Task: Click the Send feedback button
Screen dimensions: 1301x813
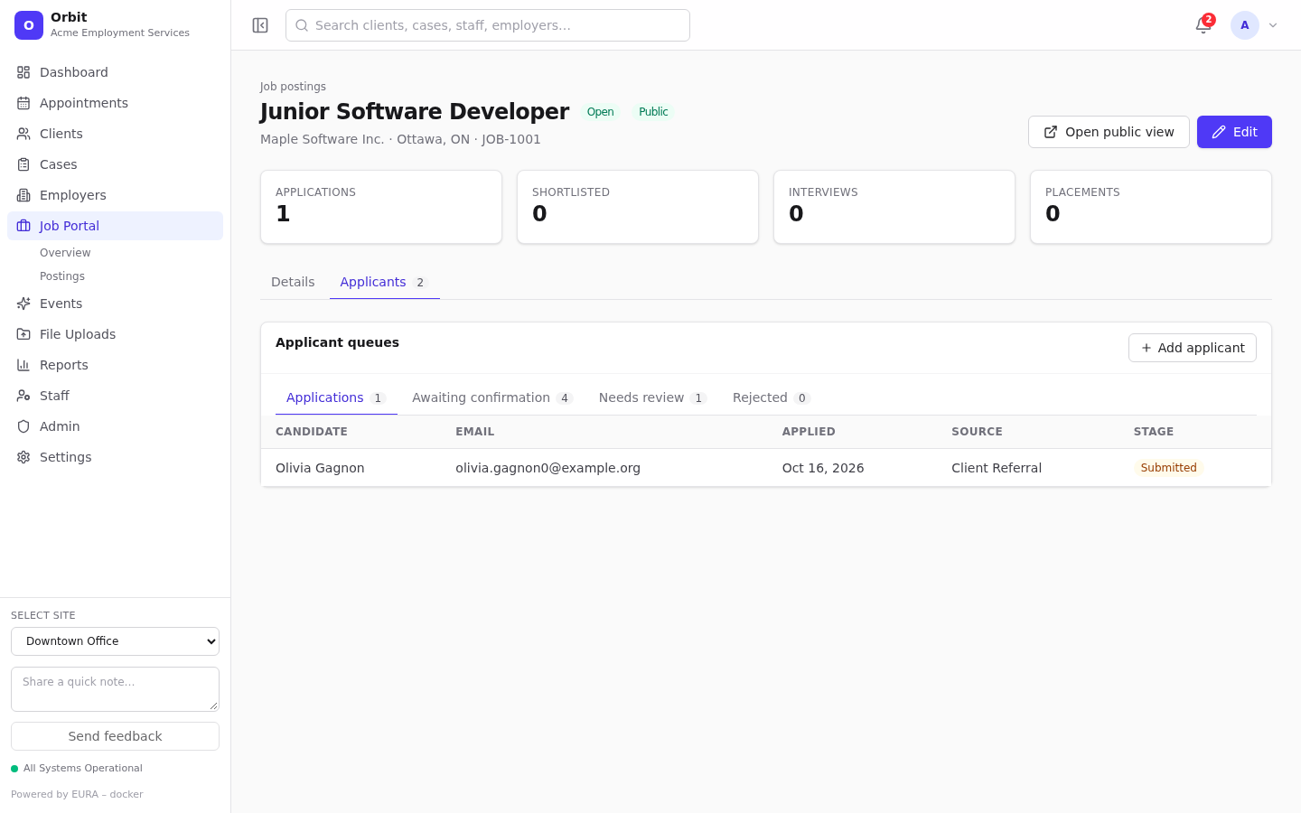Action: (115, 736)
